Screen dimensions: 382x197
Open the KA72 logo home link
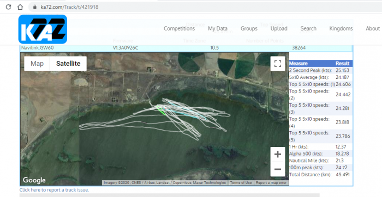point(43,29)
